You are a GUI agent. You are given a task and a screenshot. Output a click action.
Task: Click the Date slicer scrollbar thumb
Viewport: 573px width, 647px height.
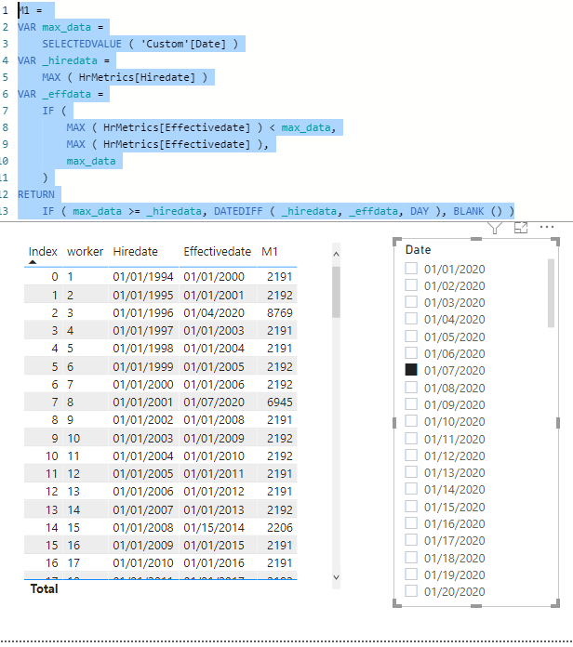tap(551, 293)
